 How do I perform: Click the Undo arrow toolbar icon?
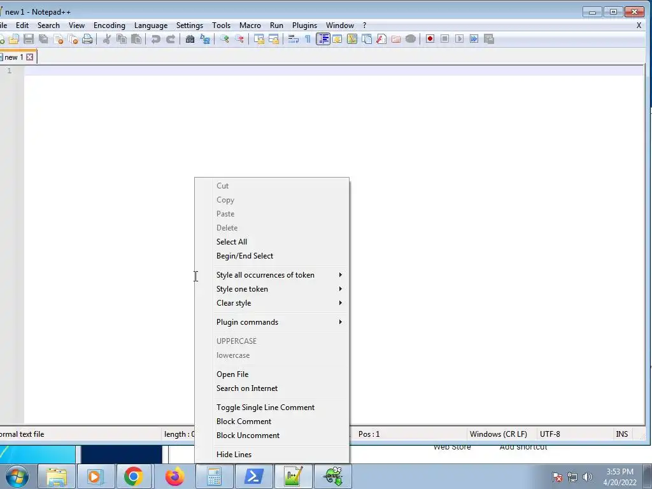tap(156, 39)
